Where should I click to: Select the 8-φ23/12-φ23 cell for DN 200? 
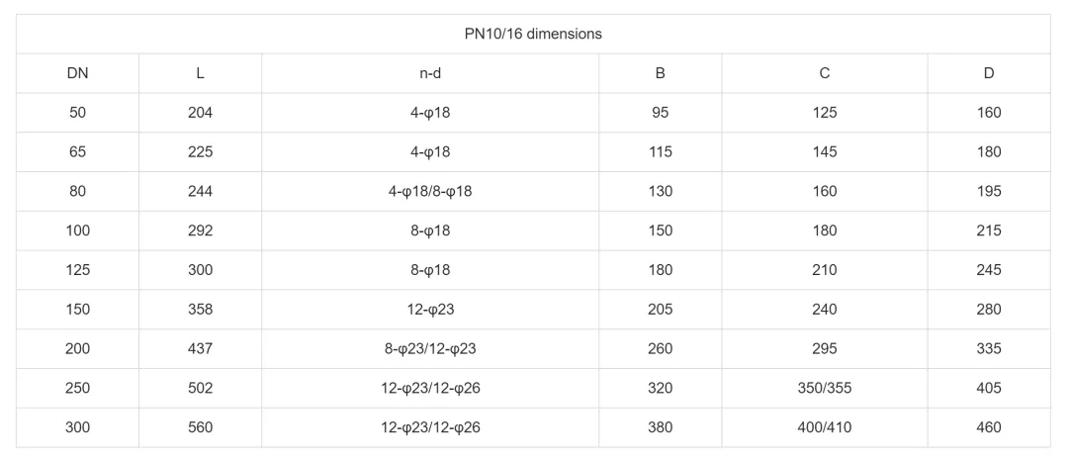[430, 348]
